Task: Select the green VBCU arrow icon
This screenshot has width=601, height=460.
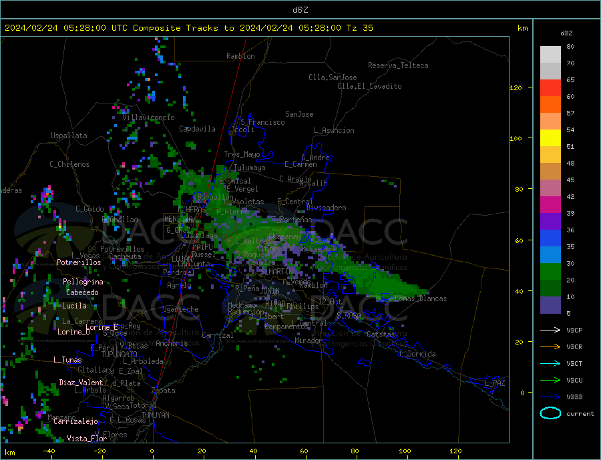Action: (x=551, y=380)
